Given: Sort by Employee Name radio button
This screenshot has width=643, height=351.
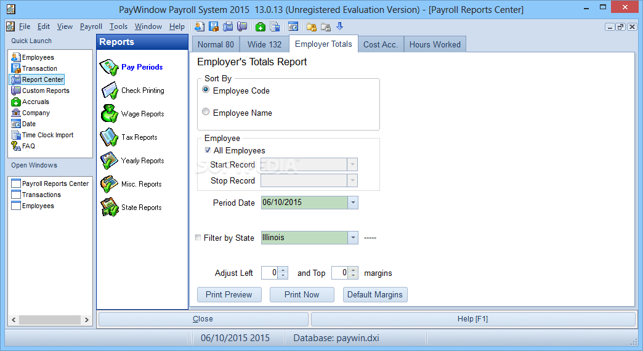Looking at the screenshot, I should click(x=206, y=112).
